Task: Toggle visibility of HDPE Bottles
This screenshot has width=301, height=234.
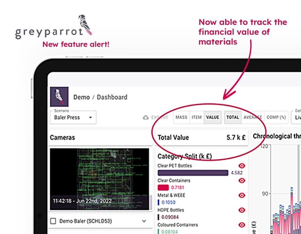Action: point(242,210)
